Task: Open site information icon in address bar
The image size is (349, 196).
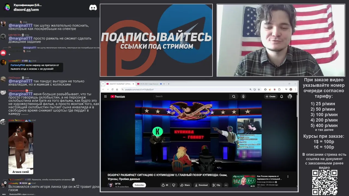Action: [x=123, y=89]
